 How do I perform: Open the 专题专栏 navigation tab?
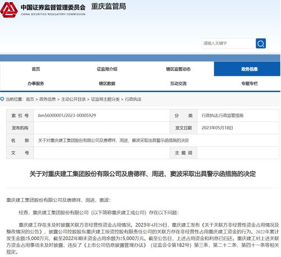pyautogui.click(x=250, y=83)
